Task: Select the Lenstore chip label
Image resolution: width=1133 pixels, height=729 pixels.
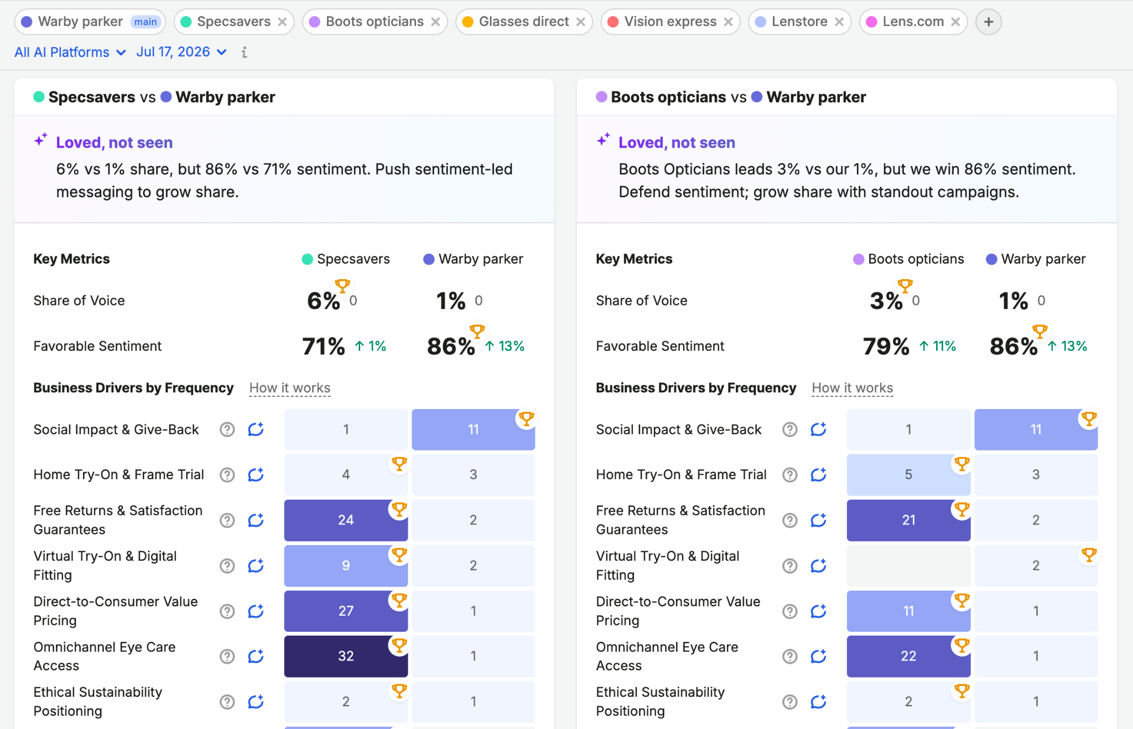Action: click(x=799, y=22)
